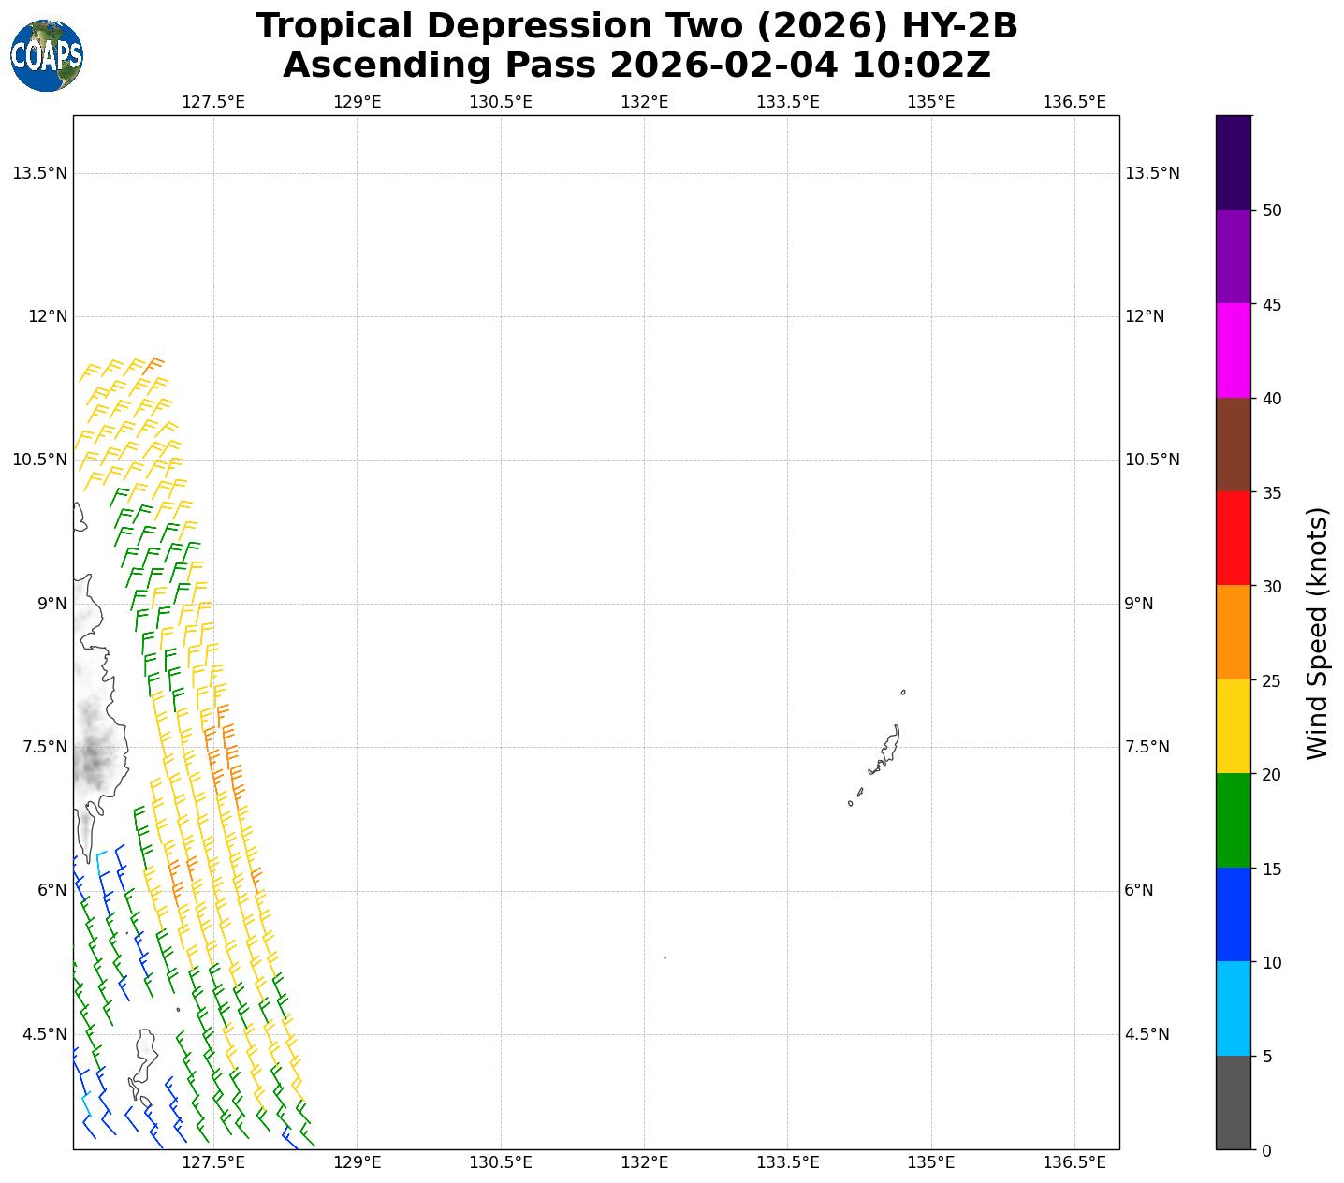This screenshot has height=1183, width=1344.
Task: Select the gray 0–5 knots colorbar segment
Action: click(x=1233, y=1103)
